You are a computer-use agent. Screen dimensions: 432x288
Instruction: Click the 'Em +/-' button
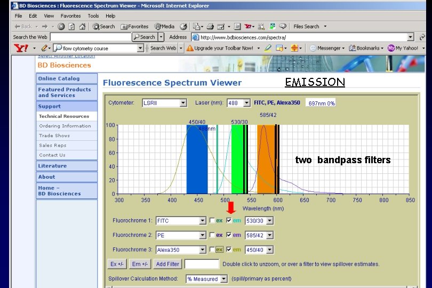coord(140,264)
